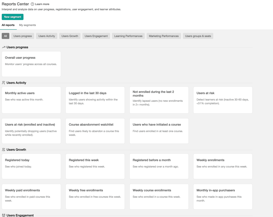Open the Monthly active users report

tap(31, 100)
